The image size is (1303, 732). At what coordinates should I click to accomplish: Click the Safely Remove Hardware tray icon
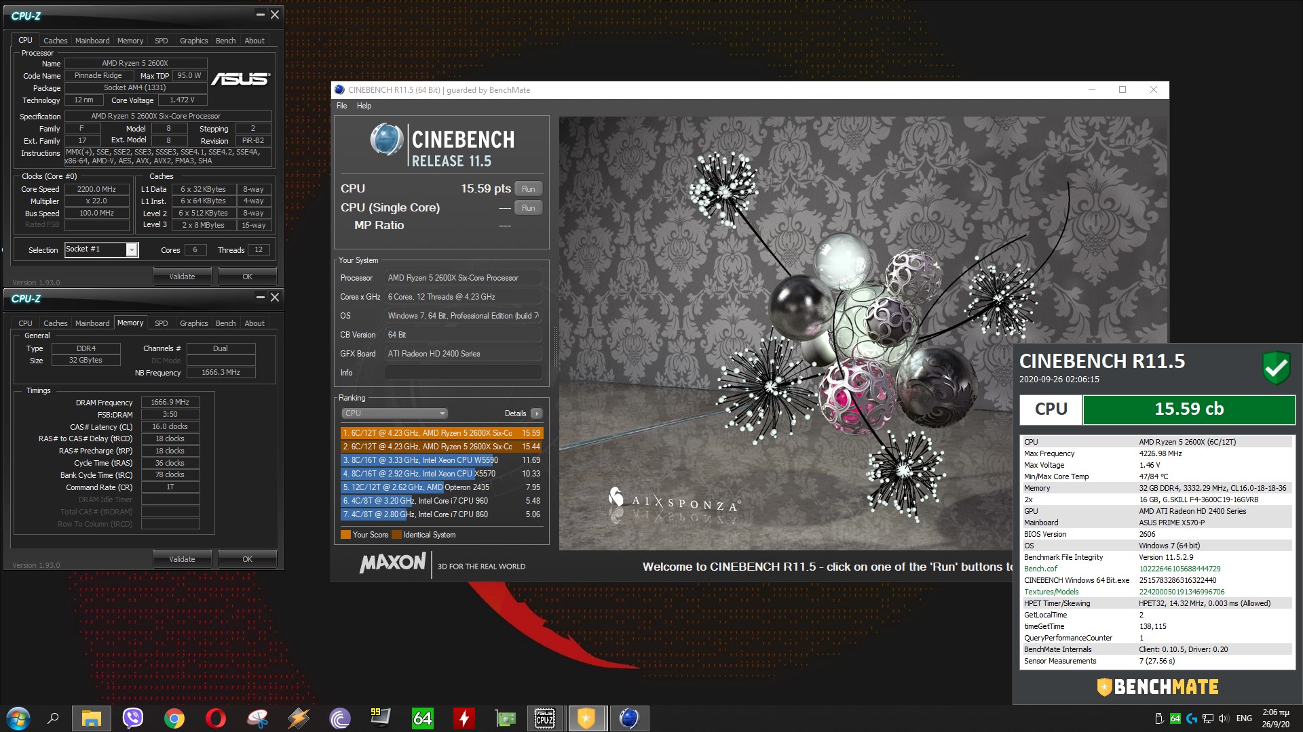click(x=1159, y=718)
